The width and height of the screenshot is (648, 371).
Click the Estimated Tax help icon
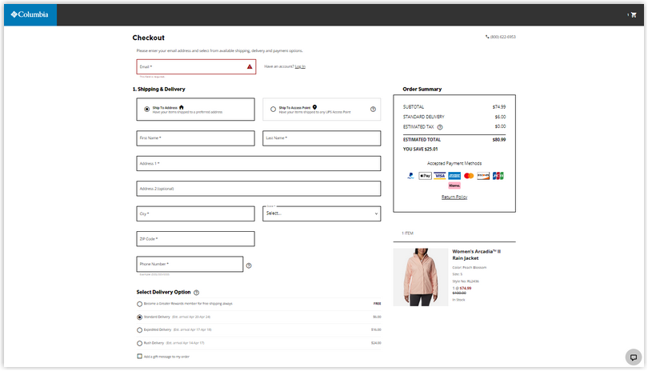click(x=440, y=127)
